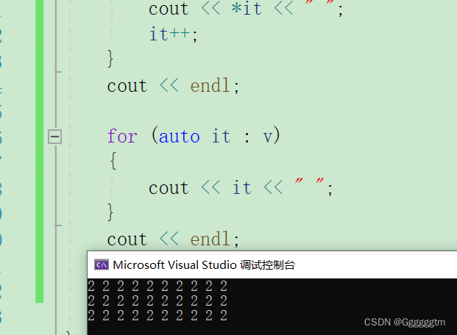
Task: Click the console window icon in the debug console title
Action: (x=102, y=265)
